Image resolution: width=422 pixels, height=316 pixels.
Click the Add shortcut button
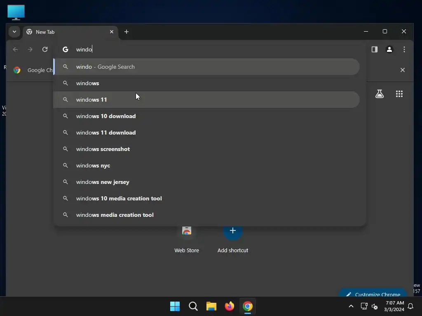point(233,239)
